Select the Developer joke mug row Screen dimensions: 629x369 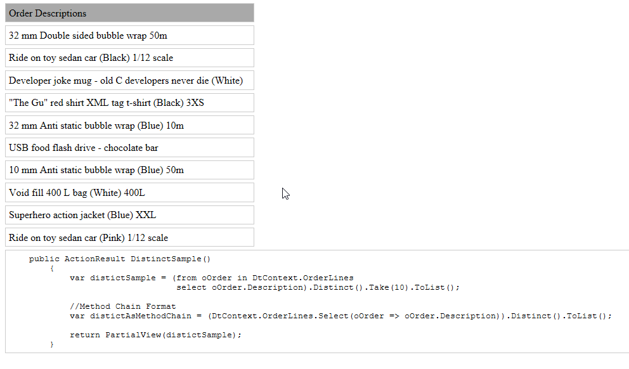coord(129,81)
